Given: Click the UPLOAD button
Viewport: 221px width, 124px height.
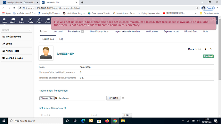Looking at the screenshot, I should point(113,98).
